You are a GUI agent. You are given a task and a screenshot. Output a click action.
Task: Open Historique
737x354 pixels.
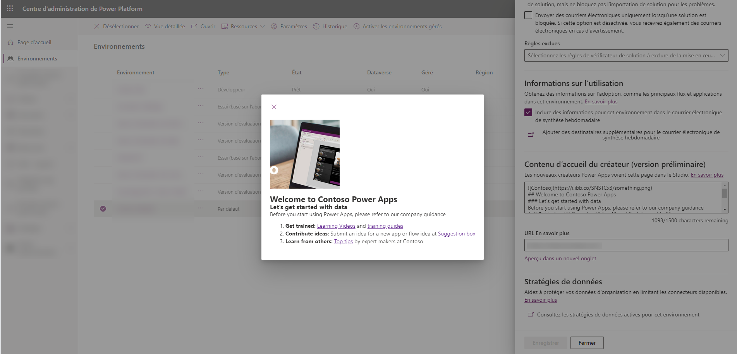pyautogui.click(x=330, y=26)
